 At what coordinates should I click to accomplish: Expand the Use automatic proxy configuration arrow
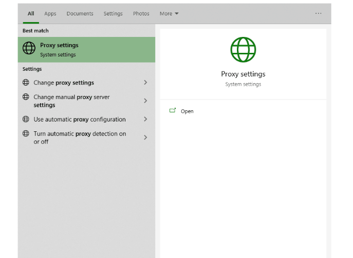[145, 120]
